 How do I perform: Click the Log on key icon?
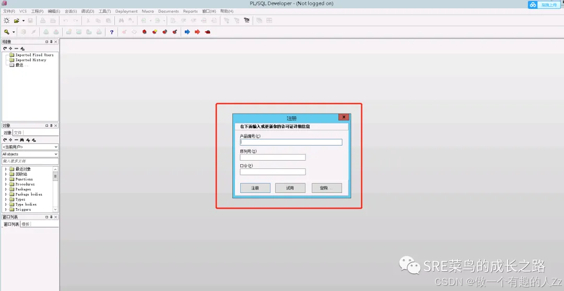[6, 32]
